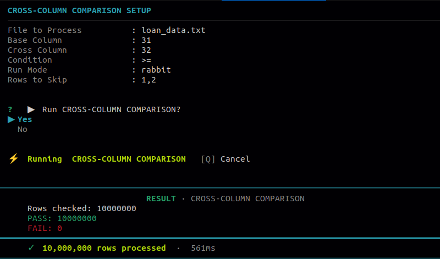Click the 'CROSS-COLUMN COMPARISON SETUP' heading
The height and width of the screenshot is (259, 440).
click(79, 10)
